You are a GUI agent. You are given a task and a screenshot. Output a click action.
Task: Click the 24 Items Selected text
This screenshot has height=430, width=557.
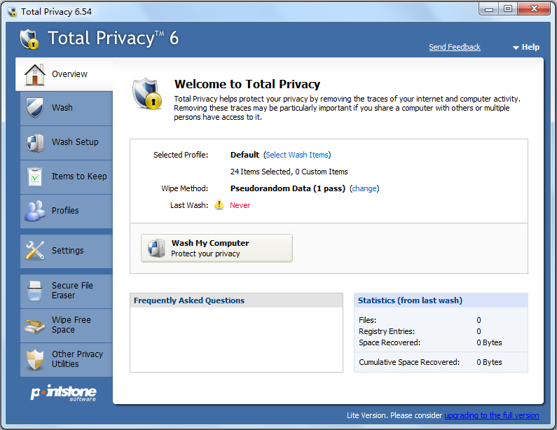tap(261, 172)
